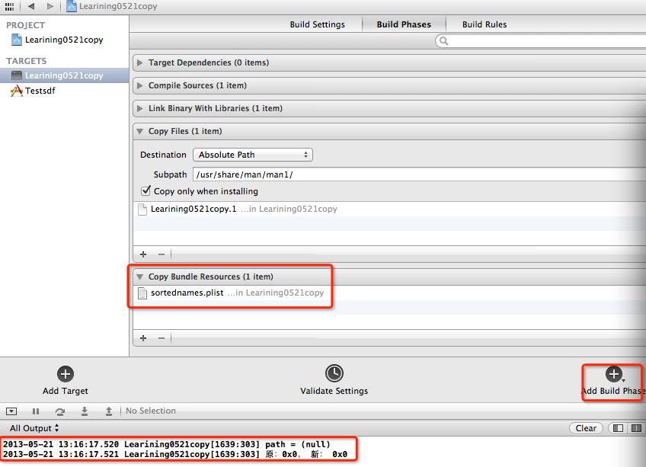Screen dimensions: 646x467
Task: Add a file to Copy Bundle Resources
Action: 143,338
